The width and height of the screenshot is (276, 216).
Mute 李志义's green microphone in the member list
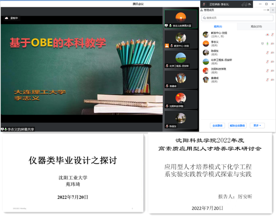tap(267, 43)
